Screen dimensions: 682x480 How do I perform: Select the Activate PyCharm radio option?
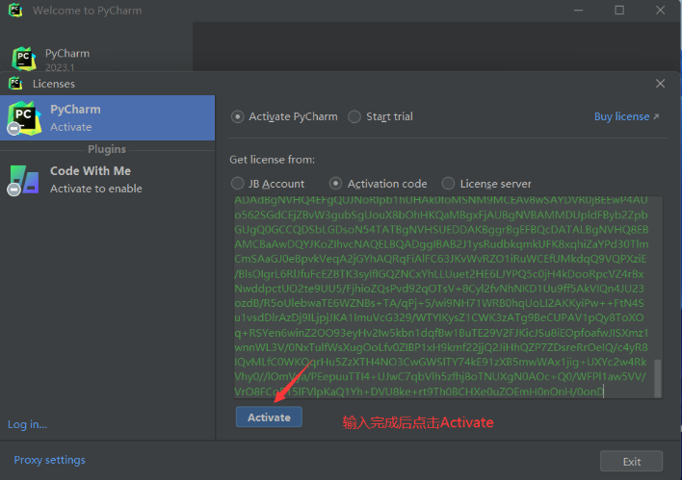coord(284,116)
